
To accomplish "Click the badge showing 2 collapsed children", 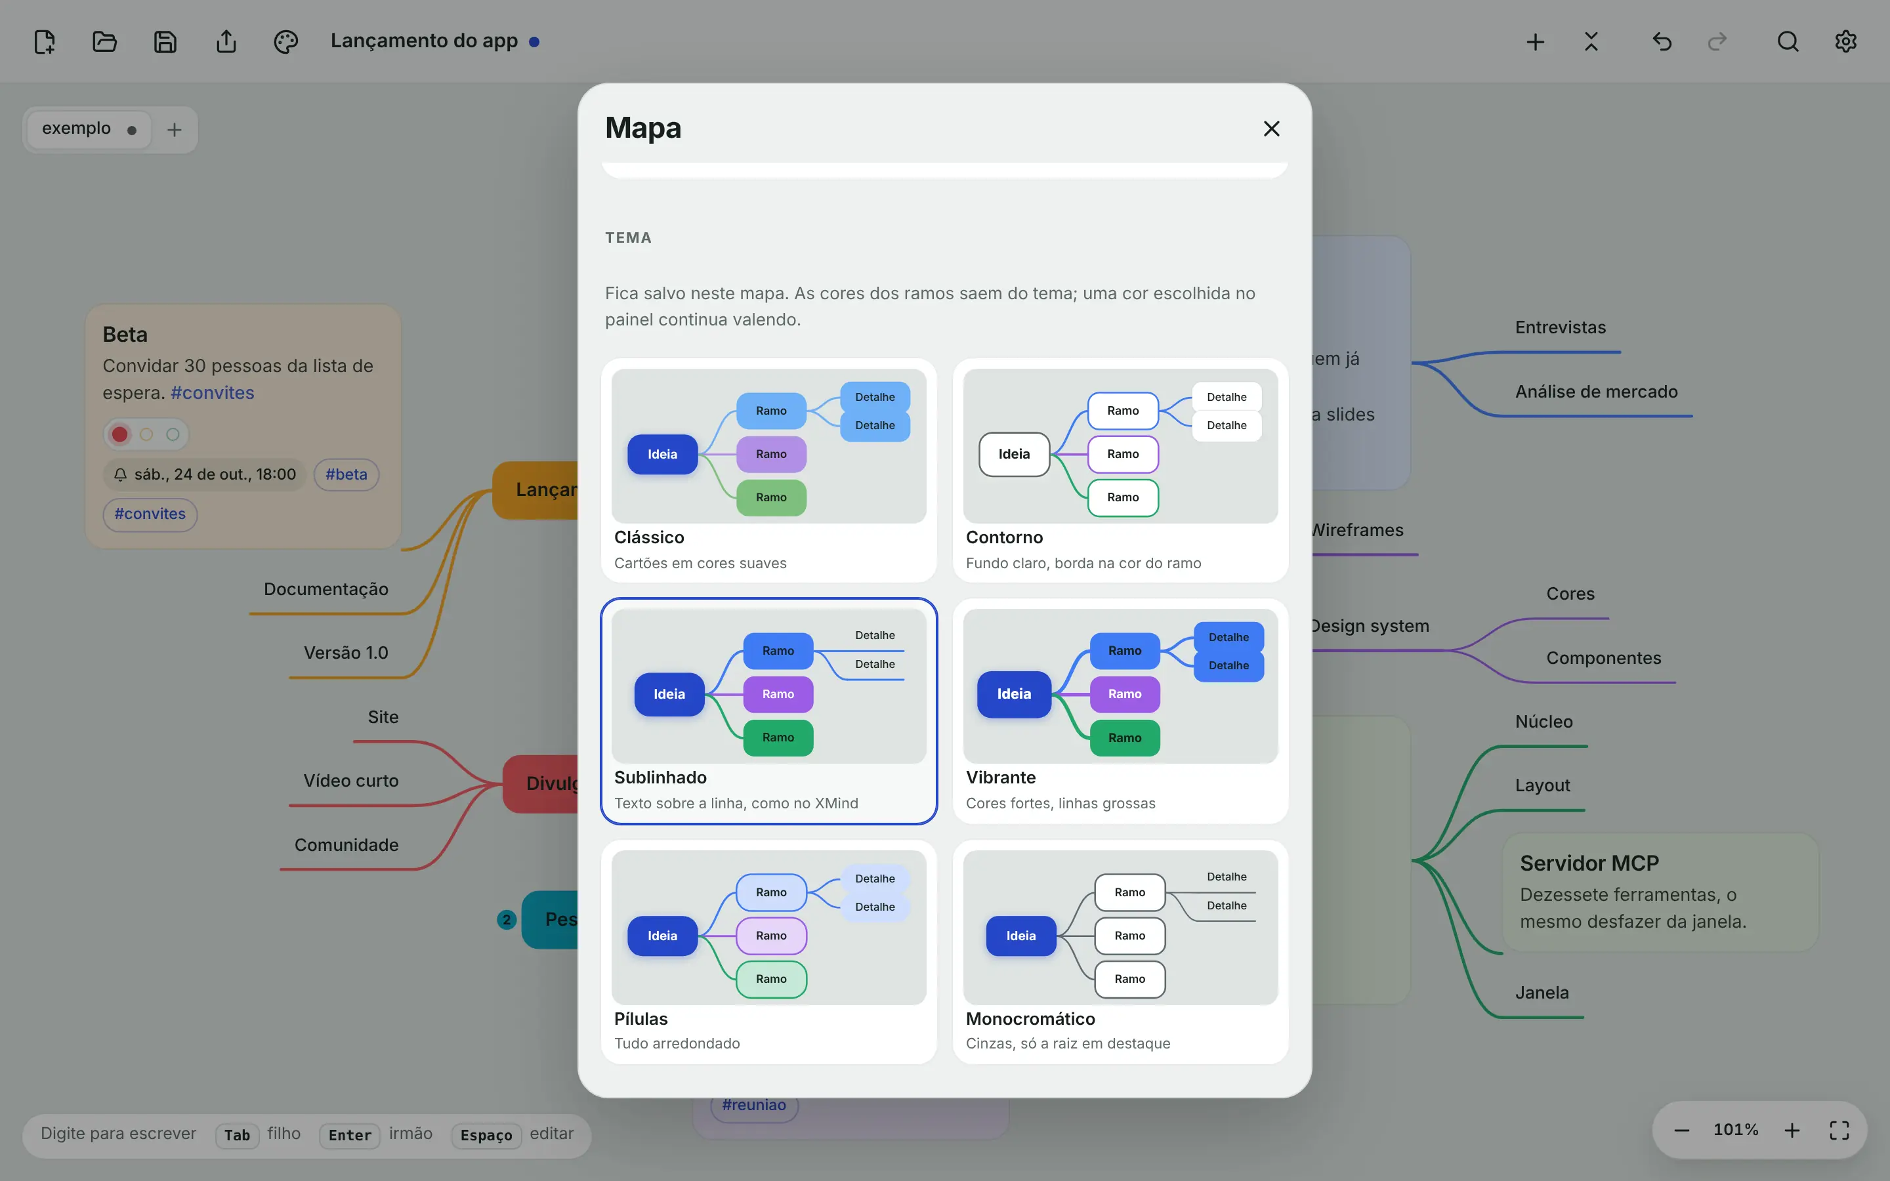I will 506,919.
